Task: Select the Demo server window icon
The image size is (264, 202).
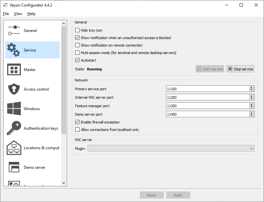Action: pyautogui.click(x=14, y=167)
